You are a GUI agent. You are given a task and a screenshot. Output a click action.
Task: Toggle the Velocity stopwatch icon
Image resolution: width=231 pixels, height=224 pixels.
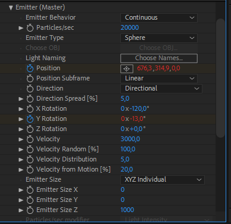[x=30, y=139]
